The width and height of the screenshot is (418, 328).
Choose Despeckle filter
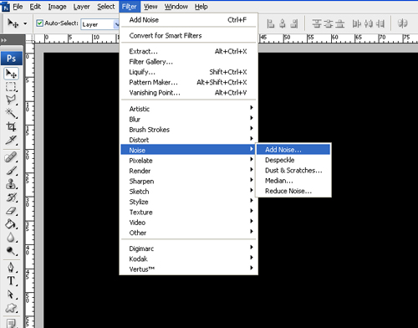[293, 160]
